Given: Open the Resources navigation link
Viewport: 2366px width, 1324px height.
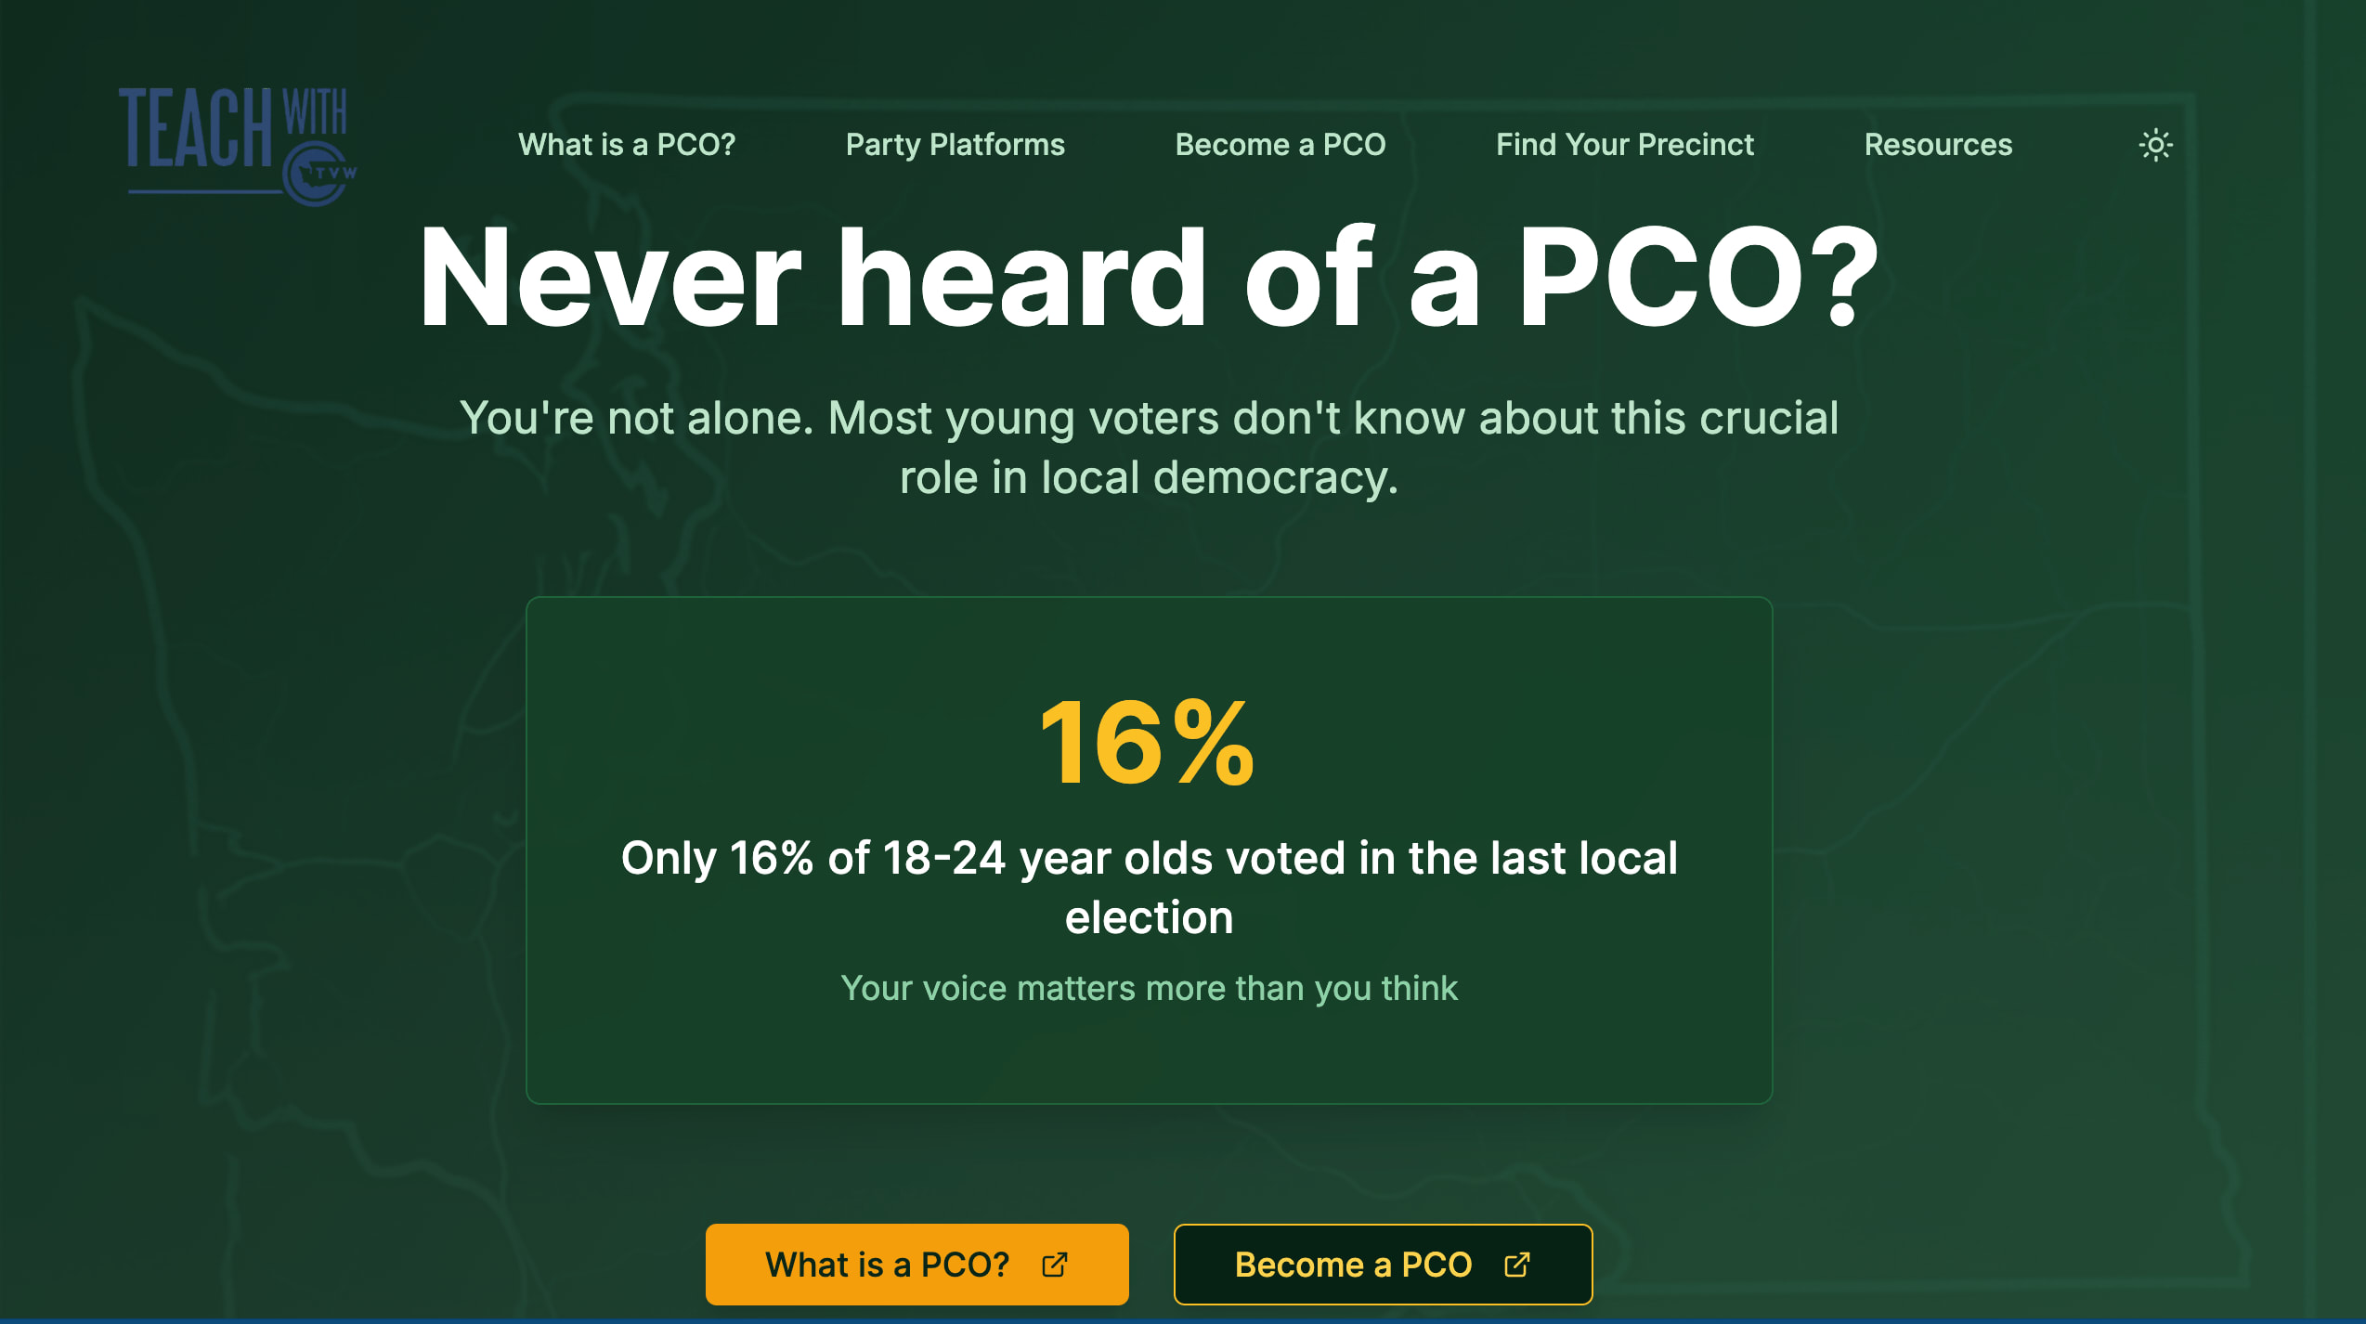Looking at the screenshot, I should (1938, 145).
